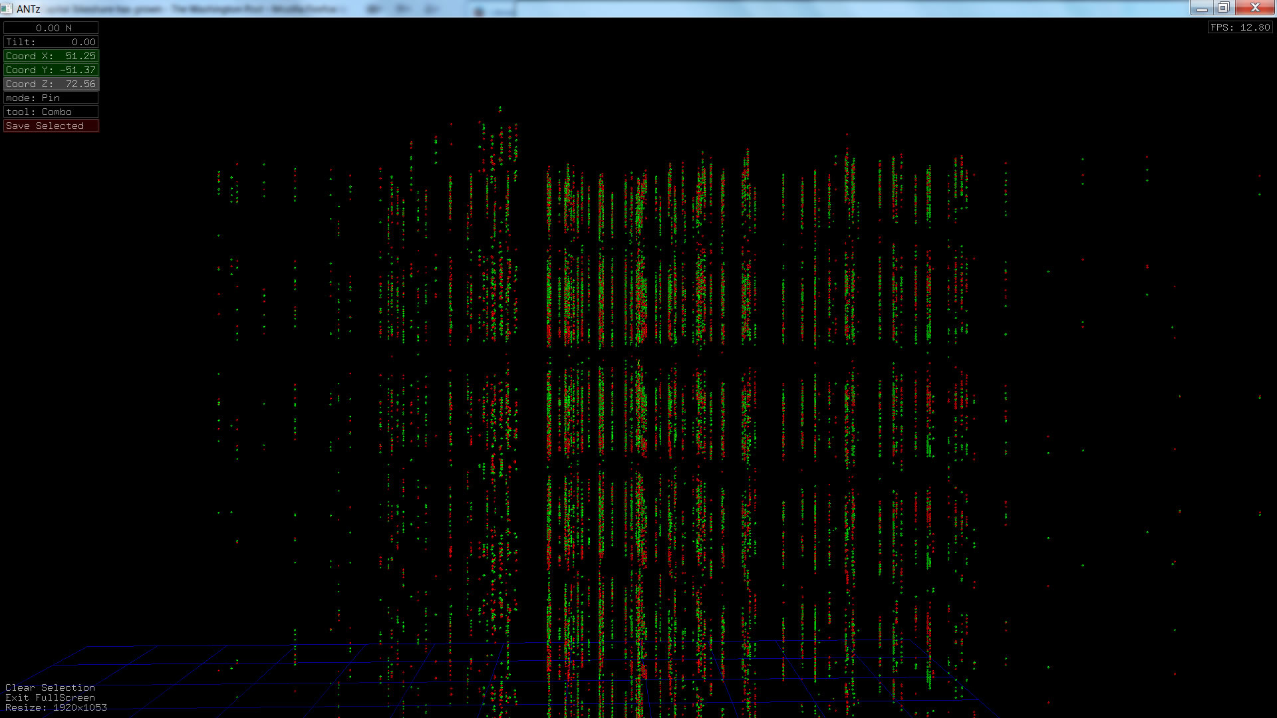1277x718 pixels.
Task: Change the mode: Pin selector
Action: [x=51, y=98]
